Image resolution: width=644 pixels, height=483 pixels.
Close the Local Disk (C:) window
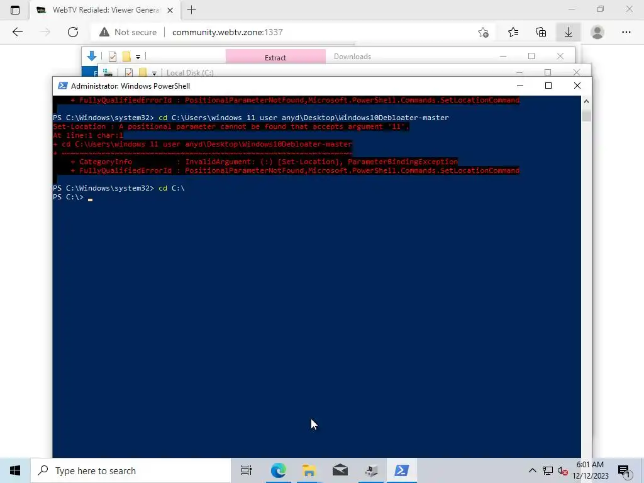click(577, 72)
